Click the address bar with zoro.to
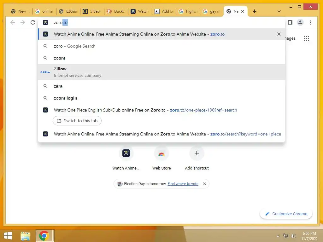 pos(161,22)
